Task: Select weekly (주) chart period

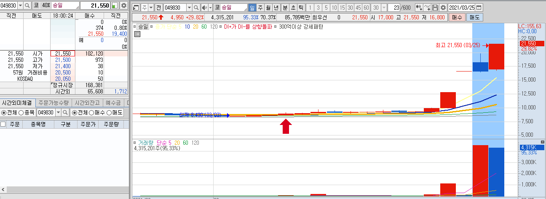Action: point(260,8)
